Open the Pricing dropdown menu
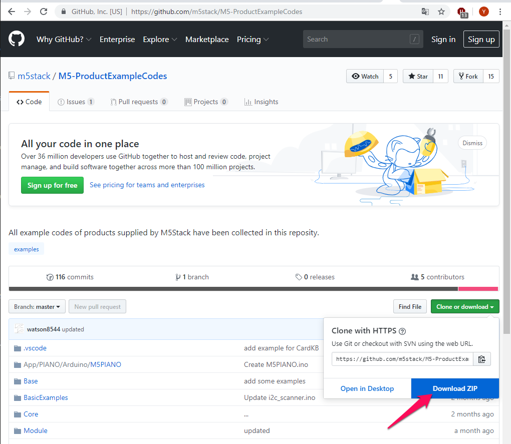The image size is (511, 444). tap(252, 39)
